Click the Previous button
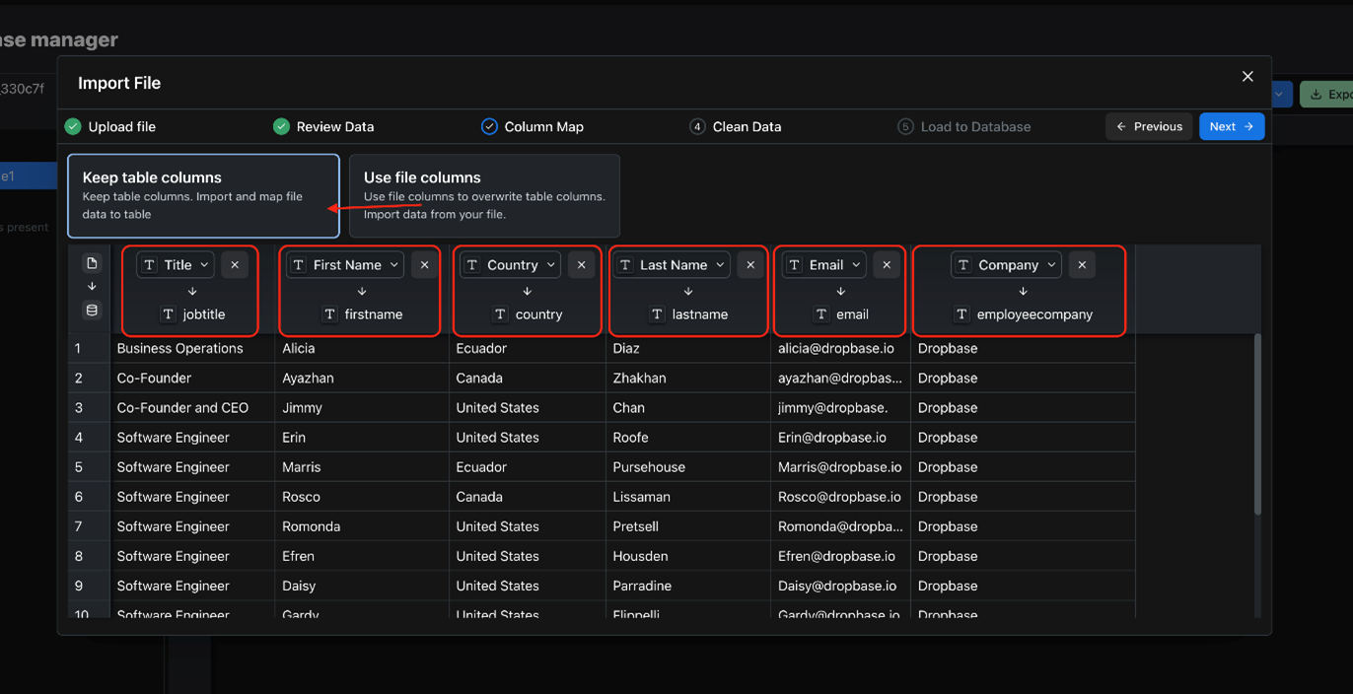The width and height of the screenshot is (1353, 694). (1149, 126)
